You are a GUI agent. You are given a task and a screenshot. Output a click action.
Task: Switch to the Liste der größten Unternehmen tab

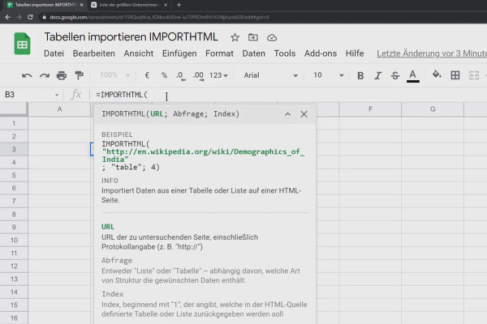tap(128, 5)
